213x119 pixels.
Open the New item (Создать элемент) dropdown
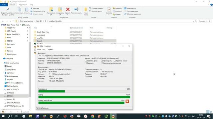coord(97,8)
